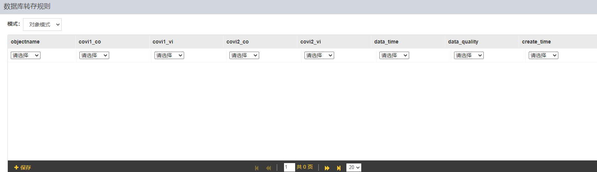The width and height of the screenshot is (597, 172).
Task: Click the 共 0 页 page count text
Action: [304, 167]
